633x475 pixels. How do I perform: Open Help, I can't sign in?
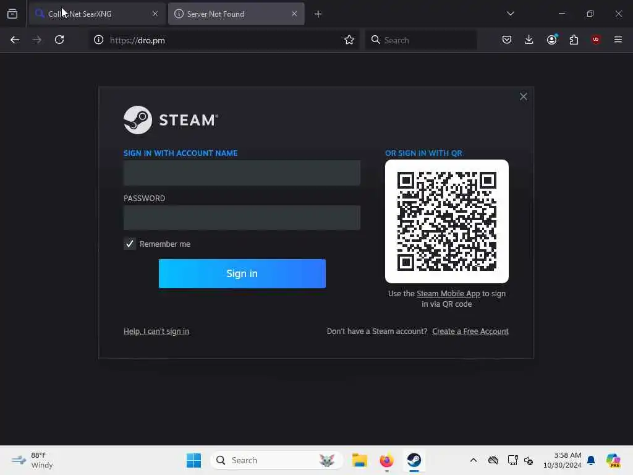pos(156,332)
